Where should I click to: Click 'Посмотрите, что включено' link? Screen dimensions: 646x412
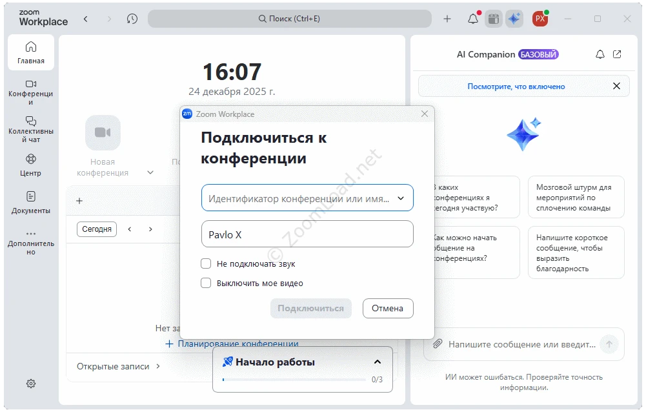[516, 86]
